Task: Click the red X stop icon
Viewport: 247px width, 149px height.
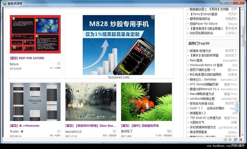Action: click(241, 139)
